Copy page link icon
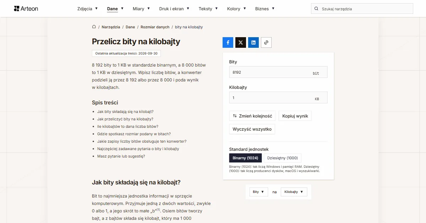426x223 pixels. click(266, 42)
